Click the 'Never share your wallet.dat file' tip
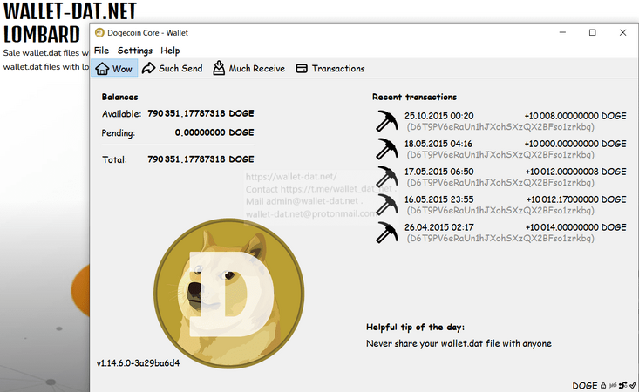This screenshot has width=639, height=392. coord(459,343)
